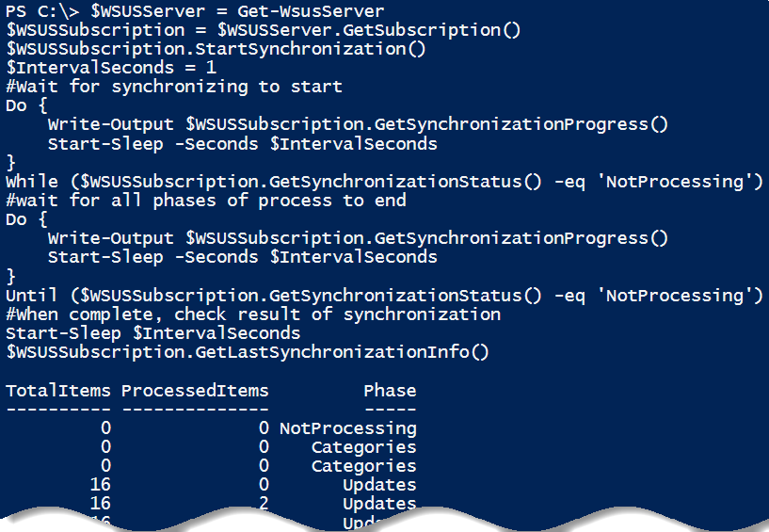Click the Updates row with 2 processed items
769x532 pixels.
(x=378, y=504)
